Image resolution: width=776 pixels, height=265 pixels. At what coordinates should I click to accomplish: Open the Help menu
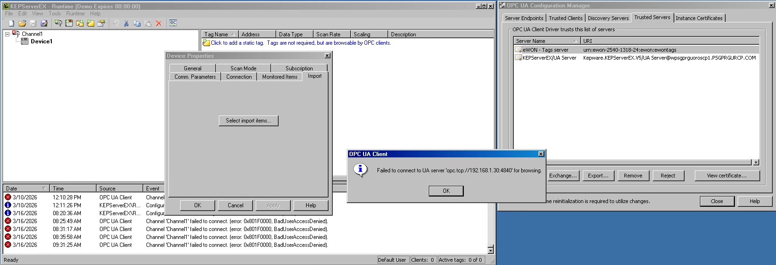point(95,14)
